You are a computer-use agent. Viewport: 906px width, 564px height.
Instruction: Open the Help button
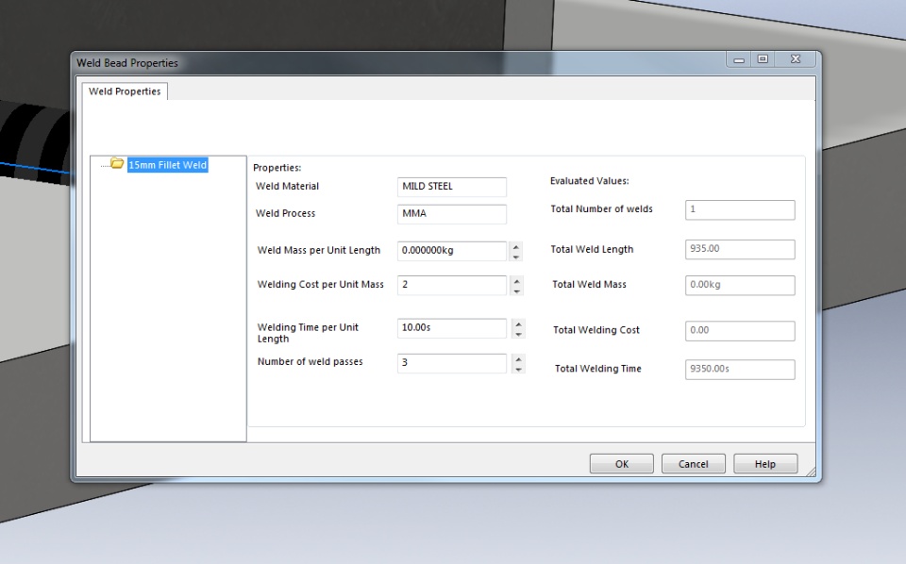click(x=765, y=463)
